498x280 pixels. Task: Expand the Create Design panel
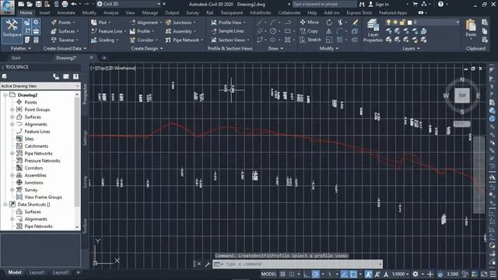[x=147, y=48]
